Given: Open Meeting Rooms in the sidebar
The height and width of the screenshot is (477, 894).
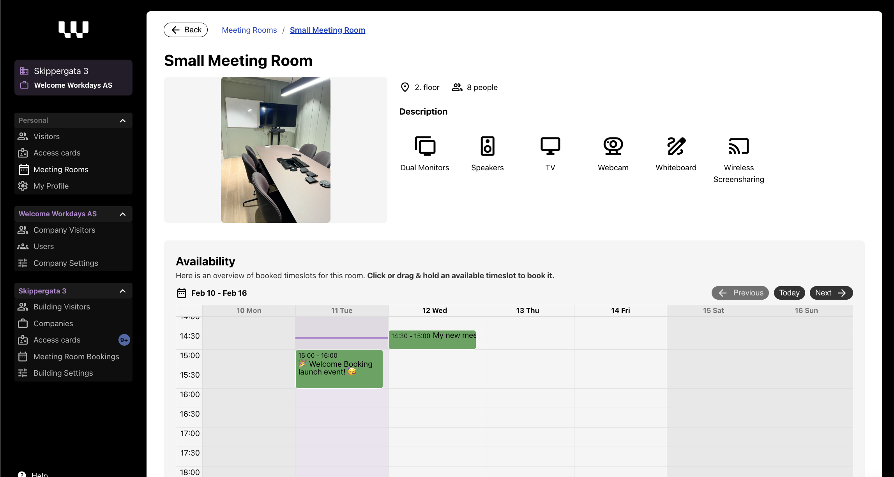Looking at the screenshot, I should coord(61,170).
